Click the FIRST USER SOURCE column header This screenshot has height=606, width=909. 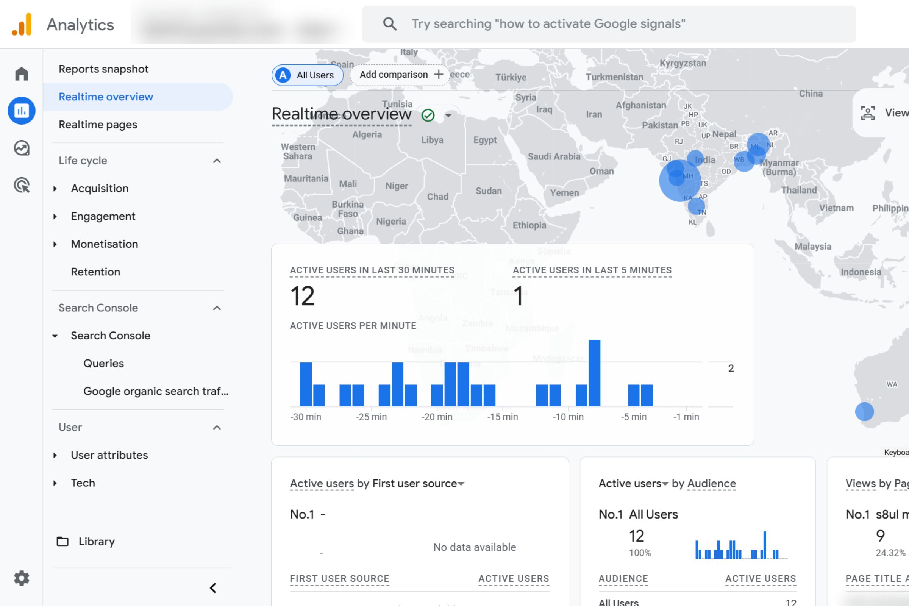click(339, 579)
